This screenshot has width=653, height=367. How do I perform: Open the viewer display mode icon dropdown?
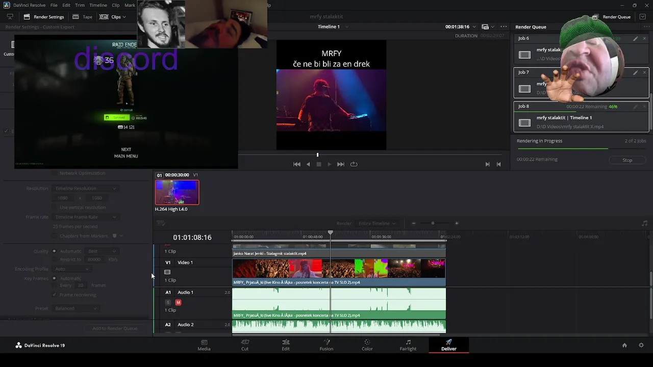[x=487, y=27]
